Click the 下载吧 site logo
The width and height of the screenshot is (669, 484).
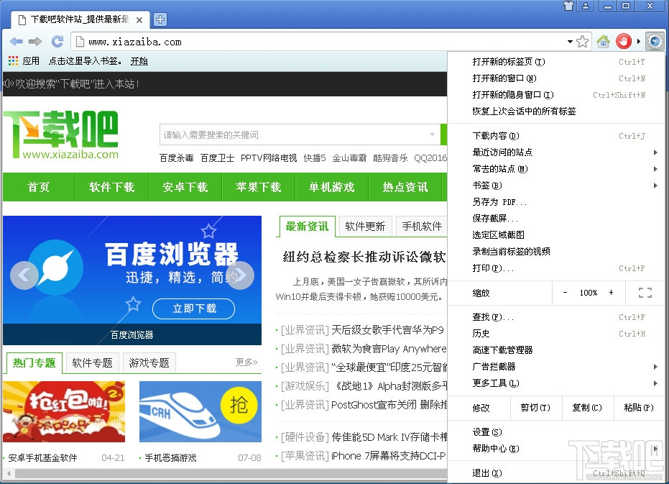point(60,135)
